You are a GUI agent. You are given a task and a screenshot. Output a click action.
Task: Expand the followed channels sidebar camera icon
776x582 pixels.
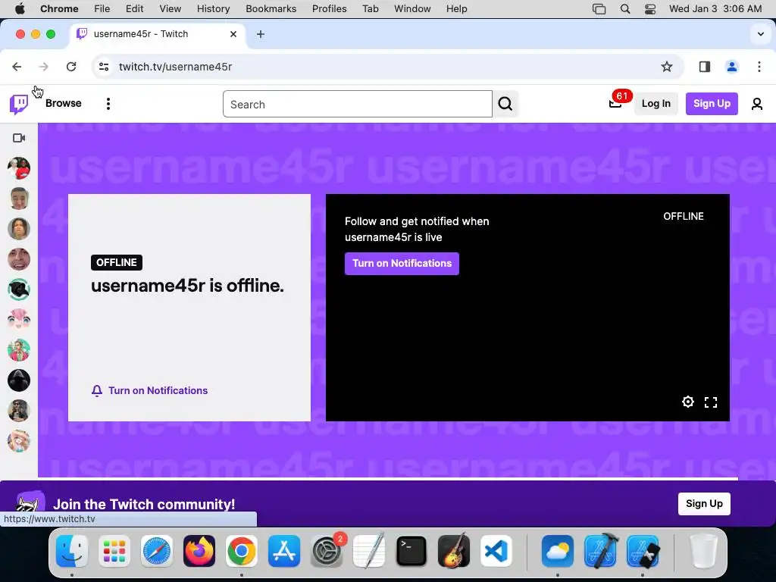(x=19, y=138)
